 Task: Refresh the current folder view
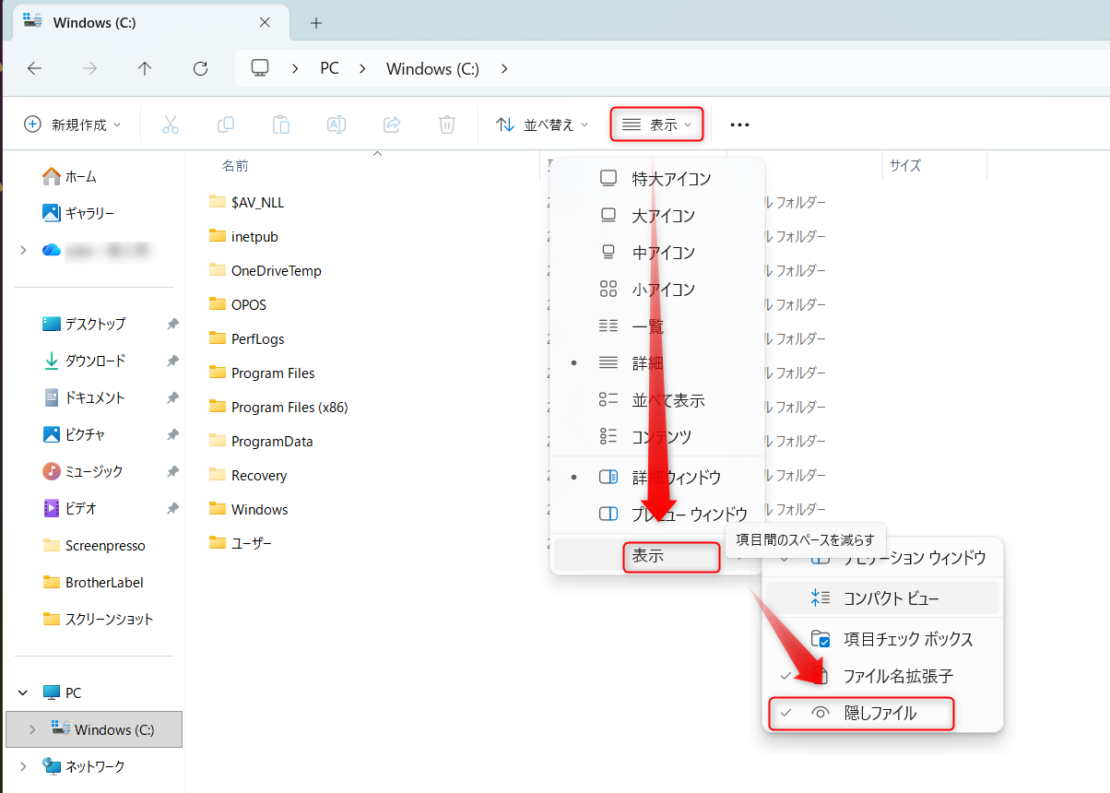200,68
